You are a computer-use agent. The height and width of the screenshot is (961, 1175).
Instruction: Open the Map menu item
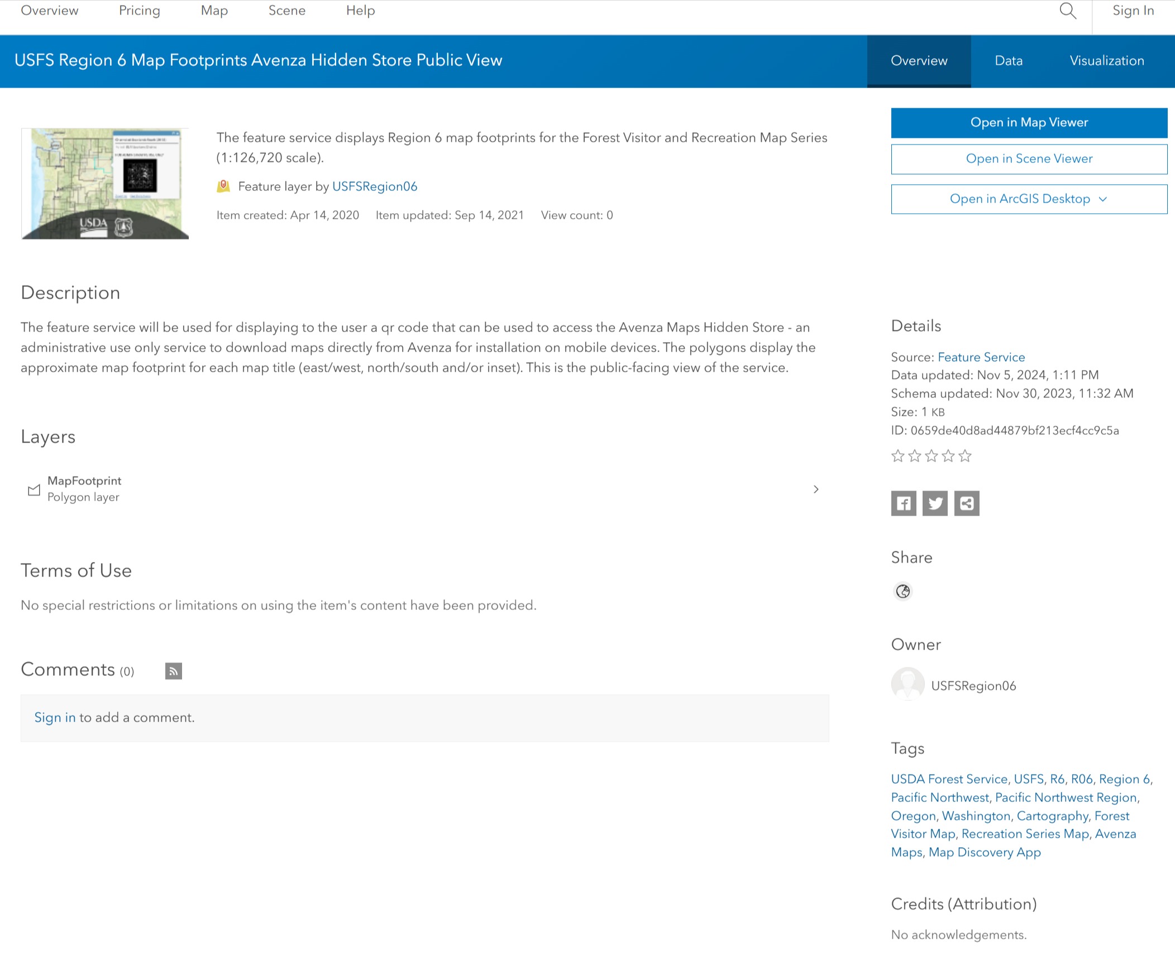pos(214,11)
